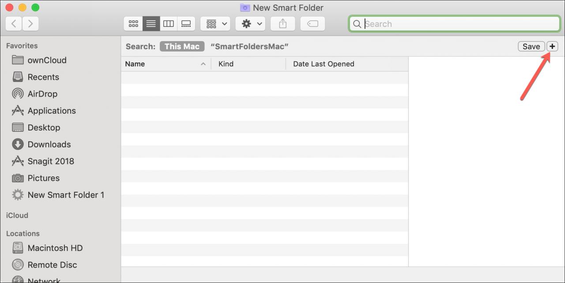565x283 pixels.
Task: Select the "SmartFoldersMac" search scope
Action: [x=249, y=46]
